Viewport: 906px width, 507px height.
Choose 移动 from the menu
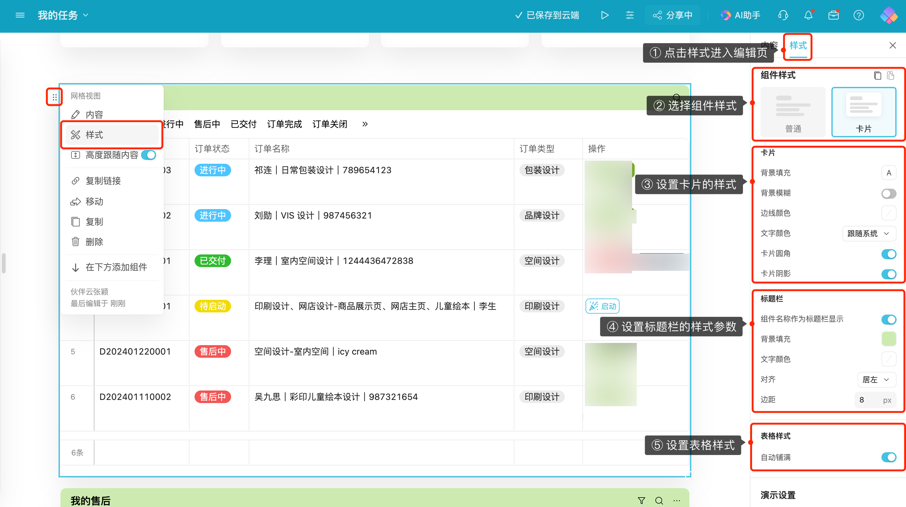112,202
